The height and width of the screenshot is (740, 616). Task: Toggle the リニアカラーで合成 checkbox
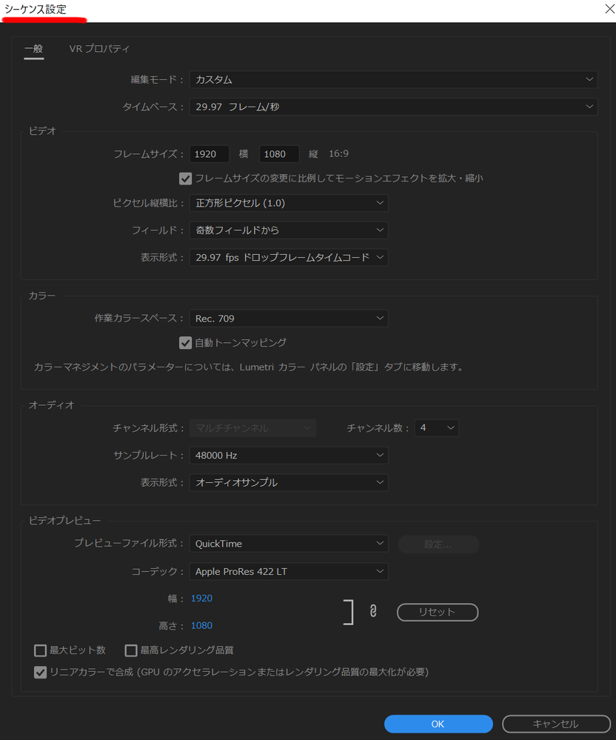point(41,673)
